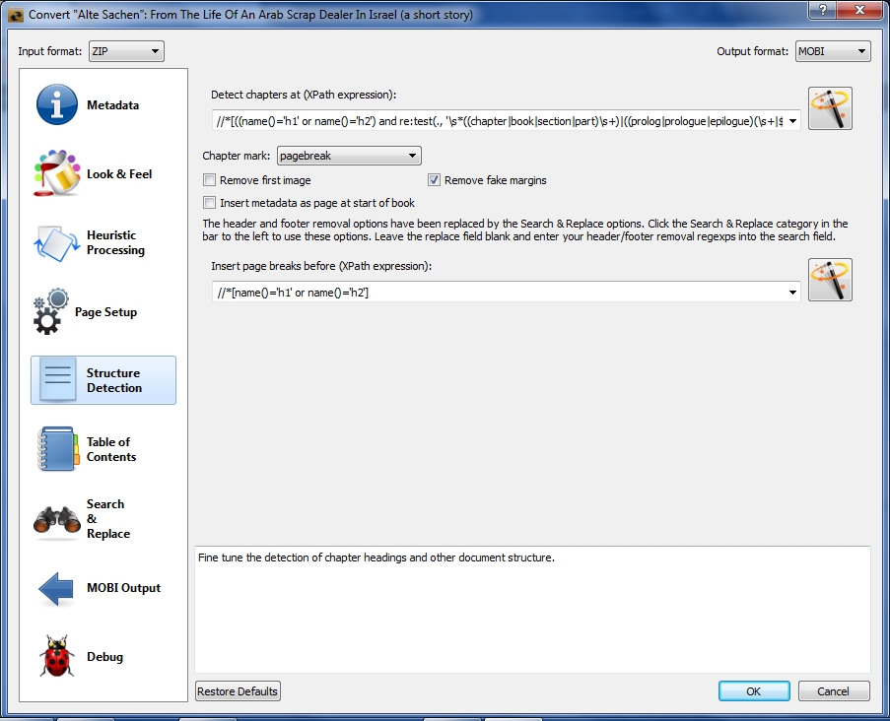Switch to Heuristic Processing tab
Image resolution: width=890 pixels, height=721 pixels.
coord(115,242)
